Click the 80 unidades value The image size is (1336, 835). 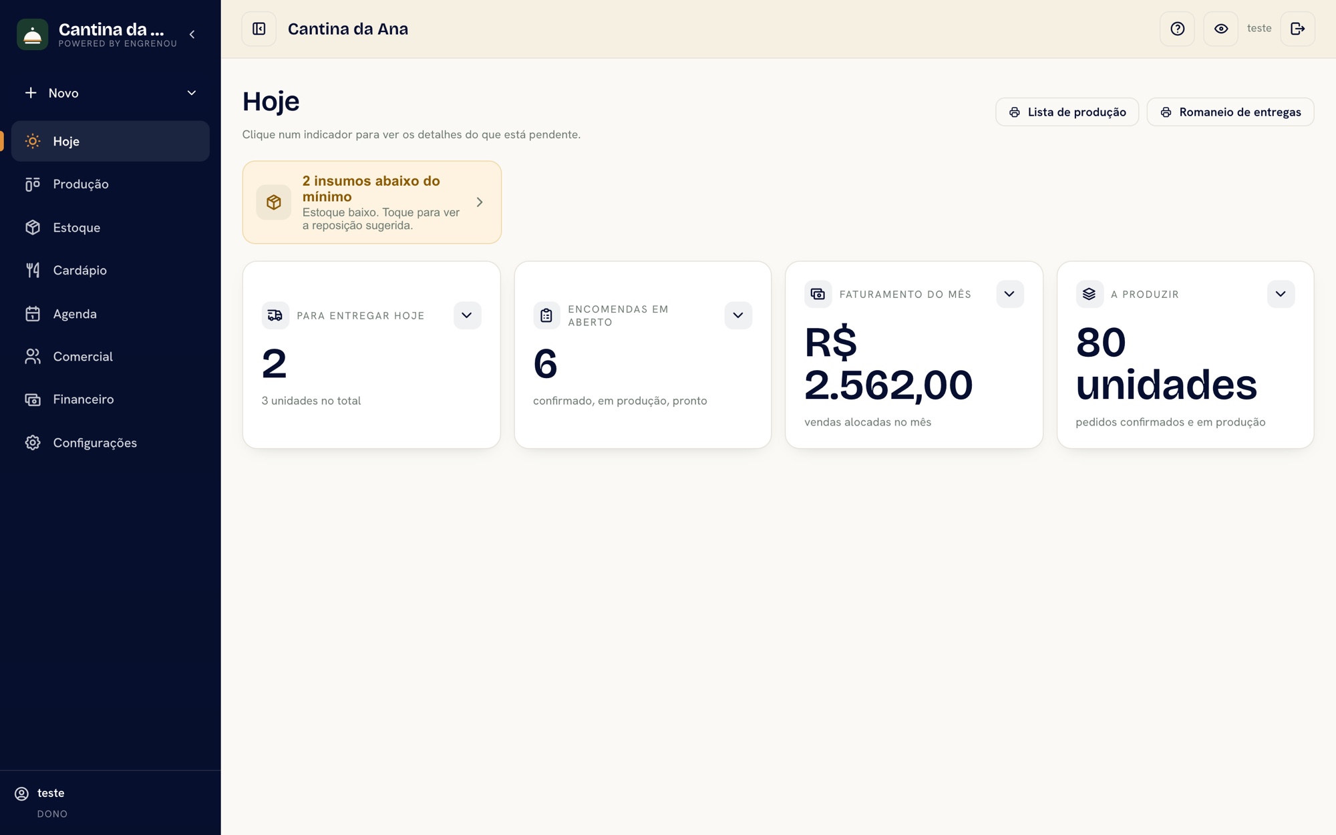click(1166, 364)
